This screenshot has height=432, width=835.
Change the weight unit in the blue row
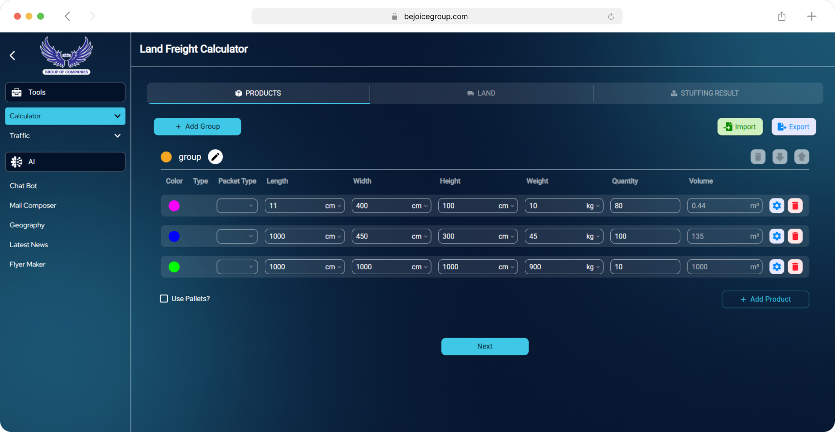coord(592,237)
